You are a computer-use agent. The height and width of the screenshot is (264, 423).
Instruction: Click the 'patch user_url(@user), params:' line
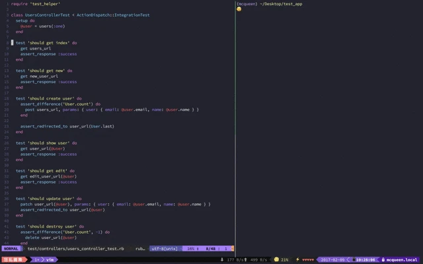(115, 204)
